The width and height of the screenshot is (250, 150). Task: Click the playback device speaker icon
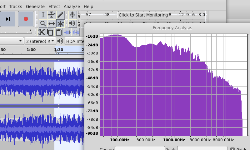coord(60,41)
